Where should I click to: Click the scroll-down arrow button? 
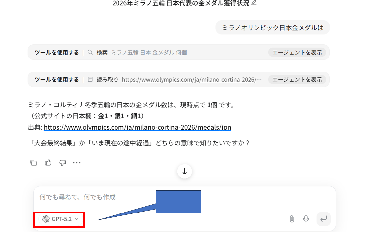[x=185, y=171]
